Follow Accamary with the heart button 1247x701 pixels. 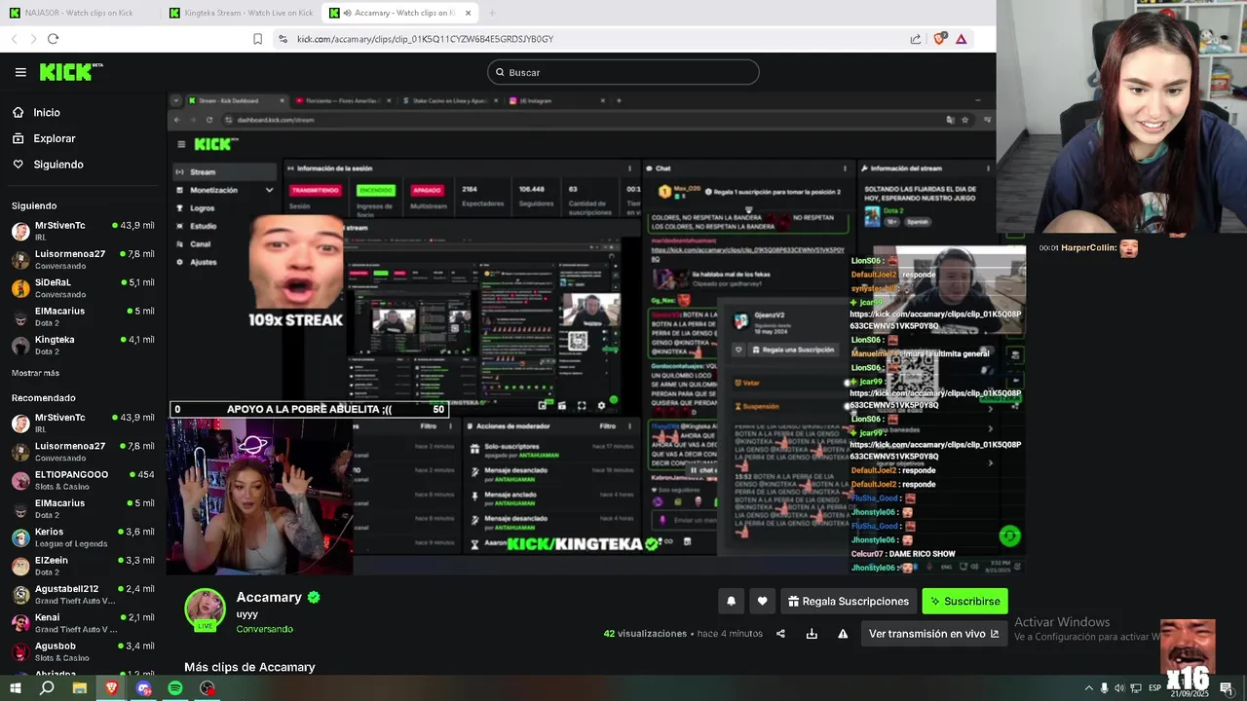(x=763, y=602)
